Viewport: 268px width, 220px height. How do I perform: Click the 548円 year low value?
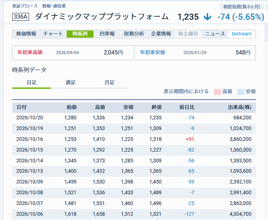243,52
